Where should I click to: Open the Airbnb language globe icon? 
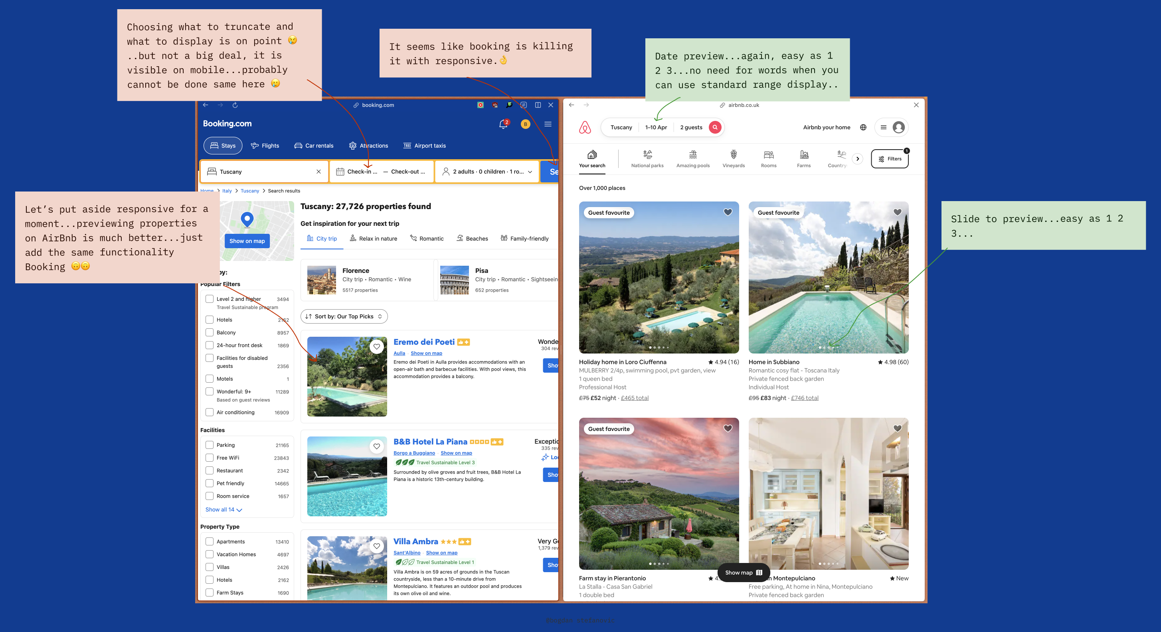click(863, 128)
